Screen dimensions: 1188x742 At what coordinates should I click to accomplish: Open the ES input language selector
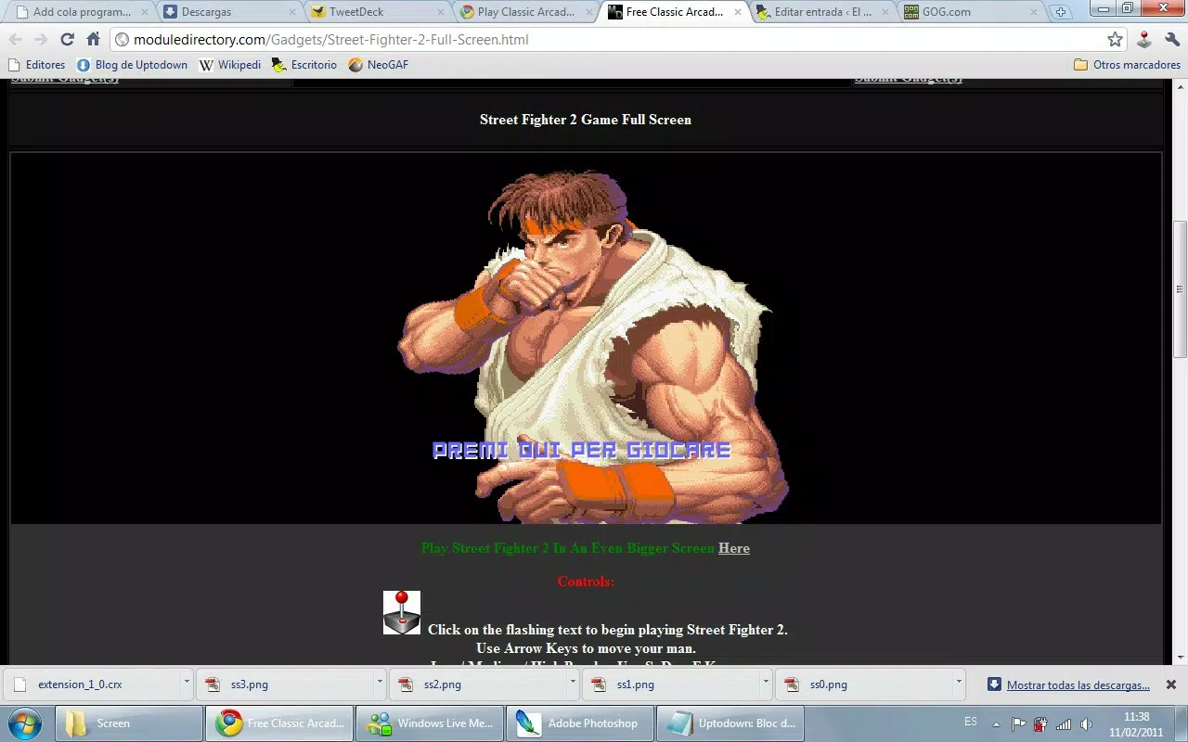971,722
